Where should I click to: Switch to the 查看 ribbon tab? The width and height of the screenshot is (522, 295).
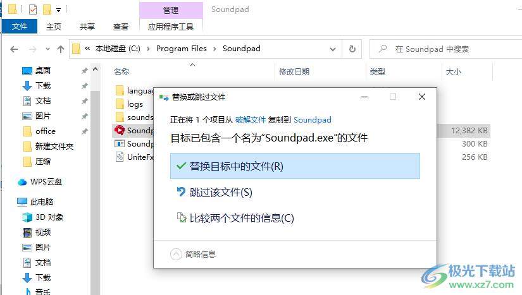click(120, 27)
